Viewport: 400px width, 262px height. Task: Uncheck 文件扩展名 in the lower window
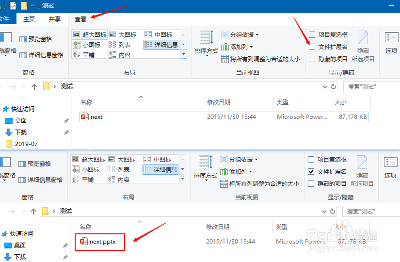(x=311, y=172)
